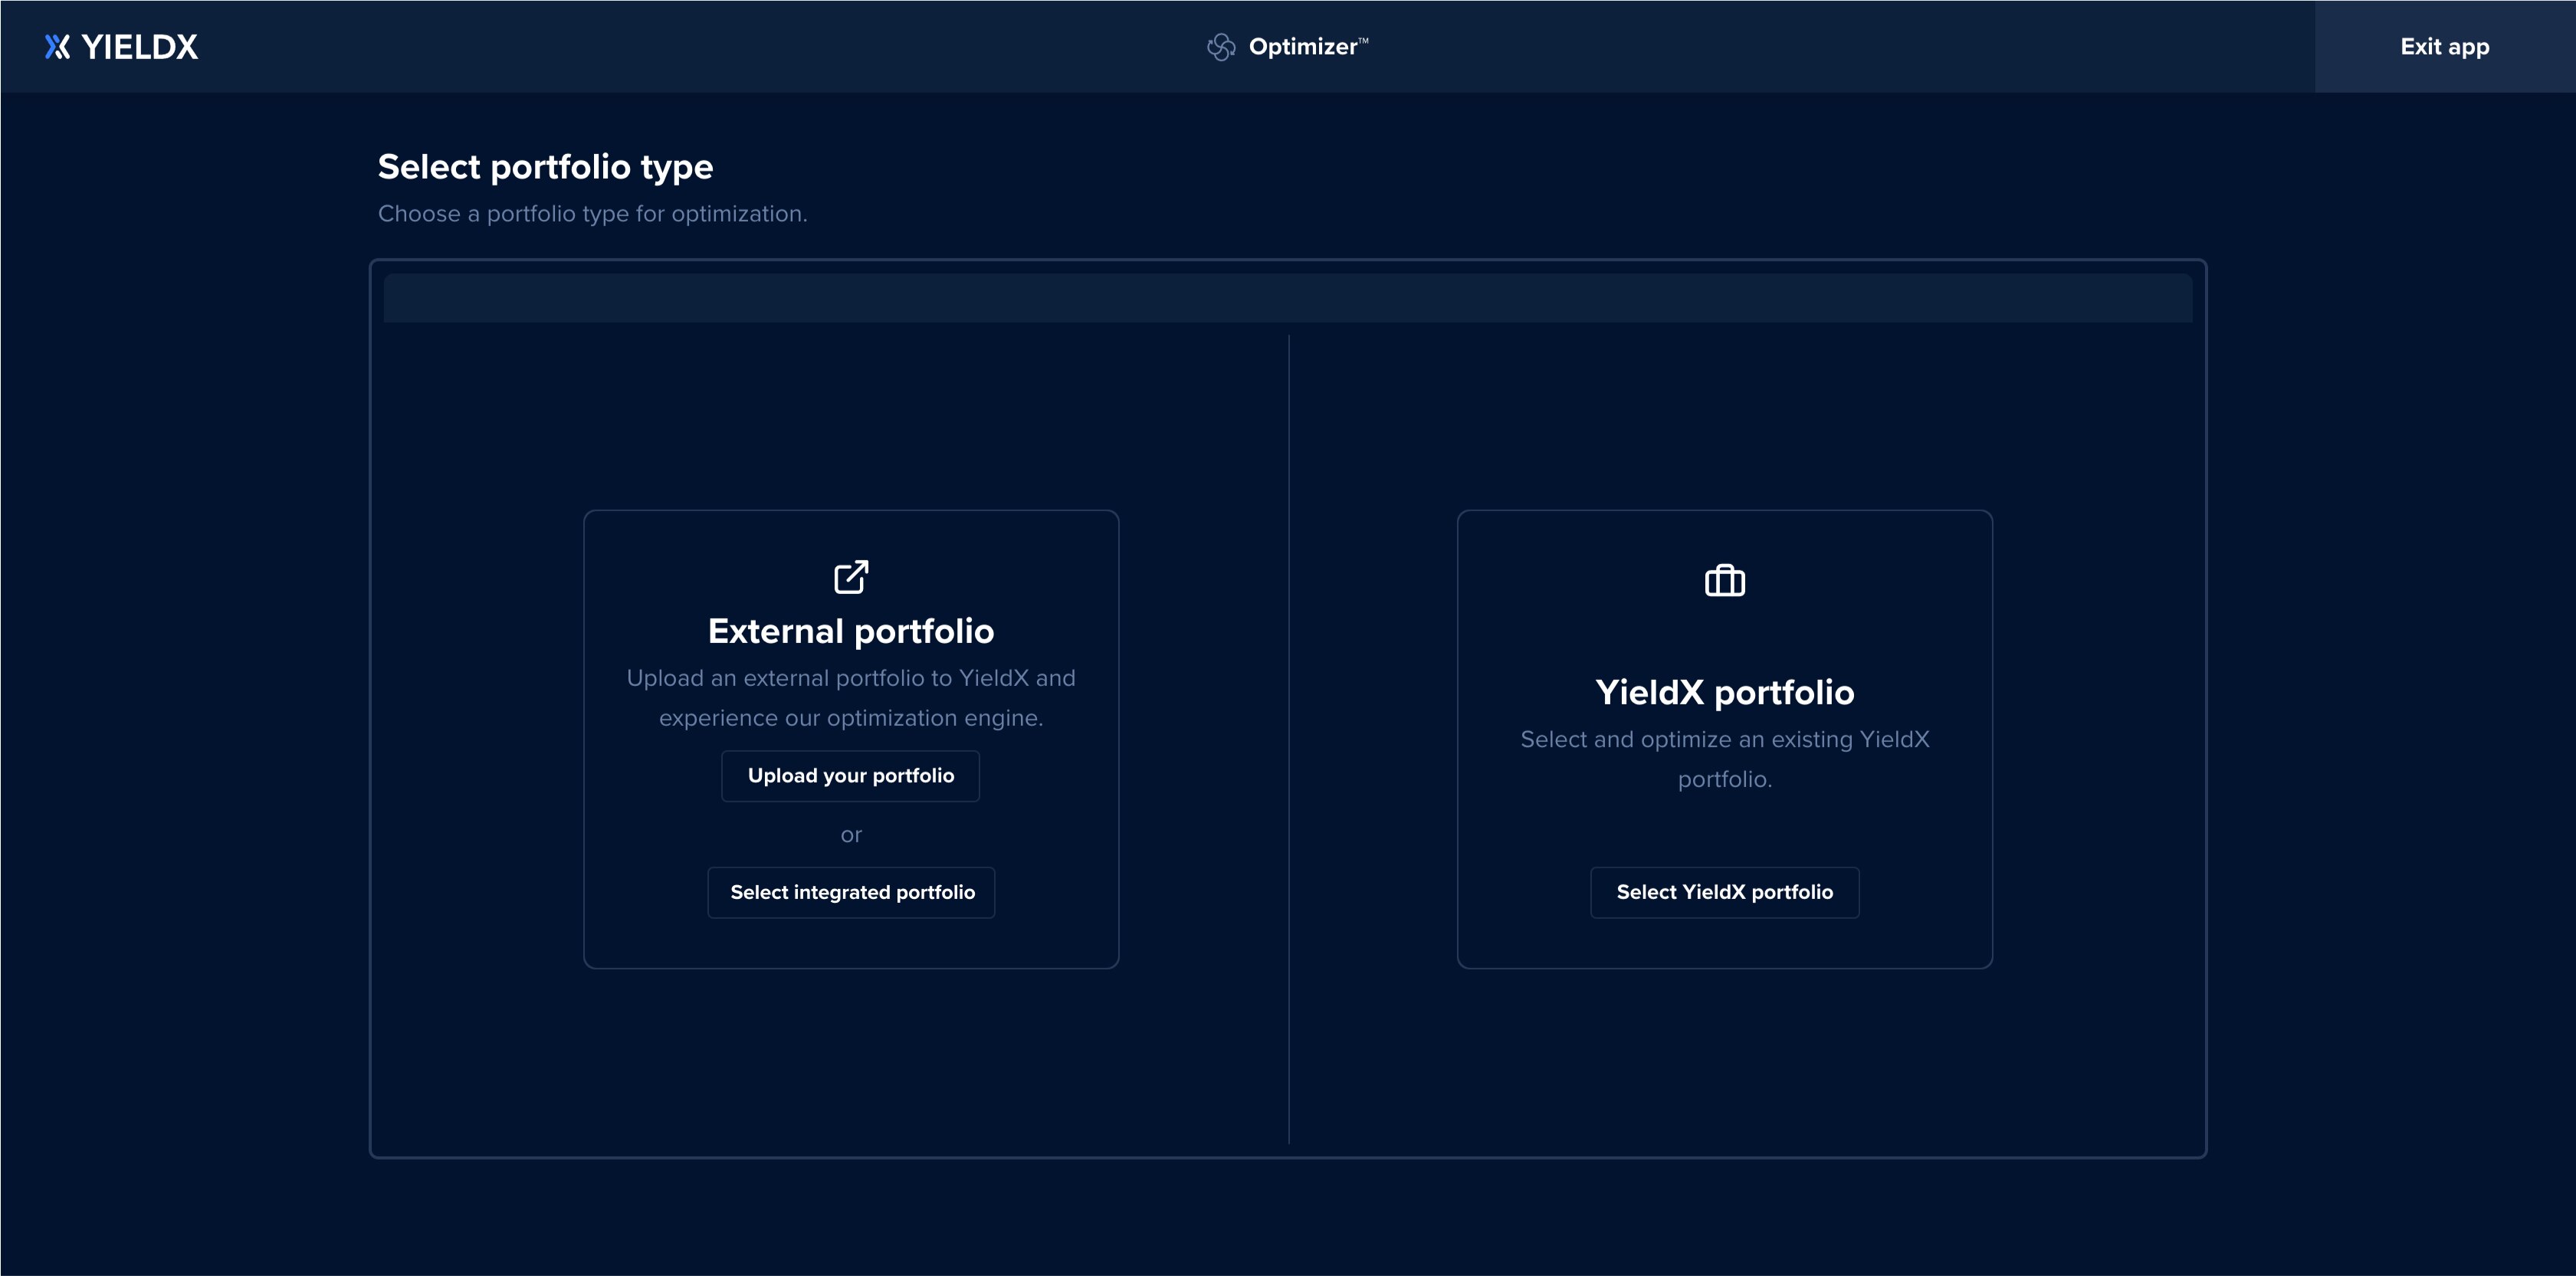Click the trademark symbol beside Optimizer
Viewport: 2576px width, 1276px height.
coord(1363,41)
